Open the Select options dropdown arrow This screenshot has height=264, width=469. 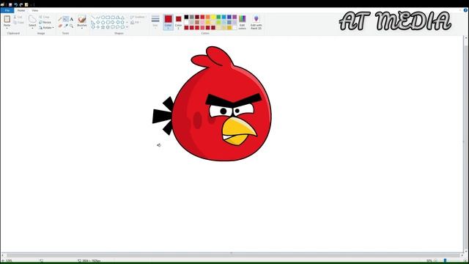pos(32,28)
